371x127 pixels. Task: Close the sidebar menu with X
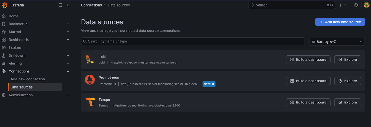(67, 5)
